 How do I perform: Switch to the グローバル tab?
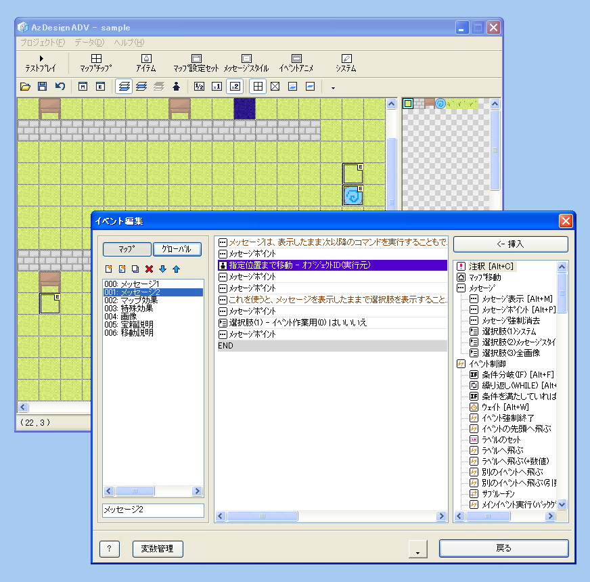(x=178, y=249)
